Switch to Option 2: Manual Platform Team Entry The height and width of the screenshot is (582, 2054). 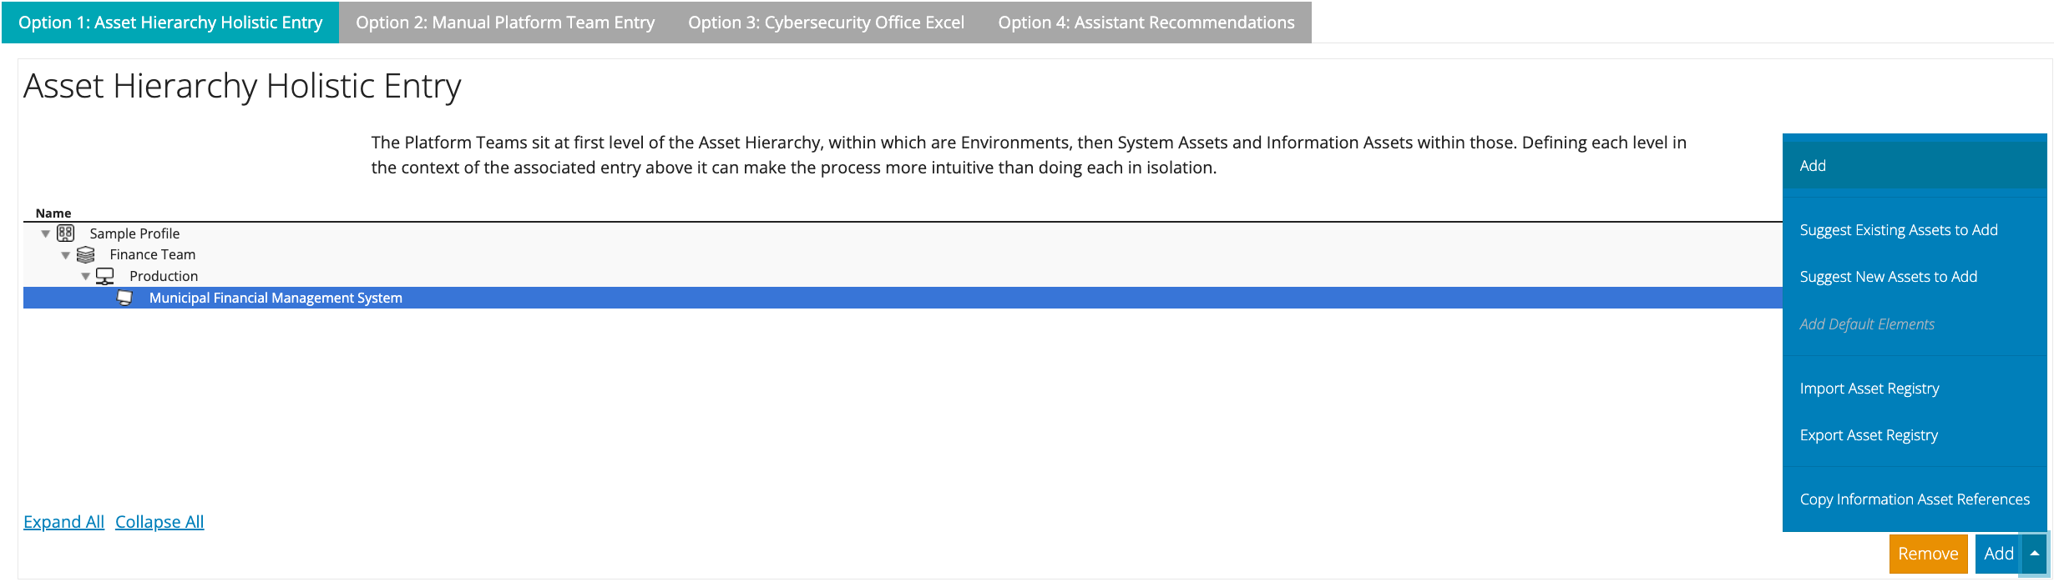coord(505,23)
